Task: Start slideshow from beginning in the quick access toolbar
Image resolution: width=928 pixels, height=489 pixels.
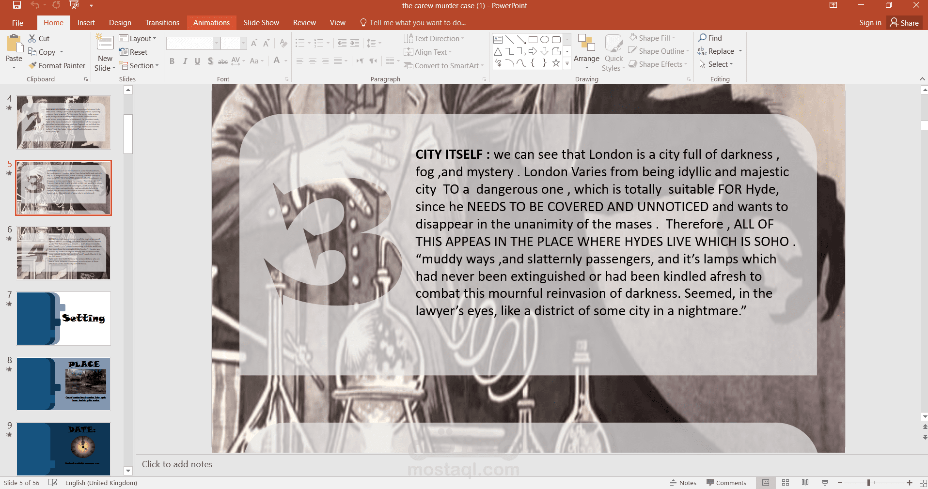Action: pyautogui.click(x=74, y=5)
